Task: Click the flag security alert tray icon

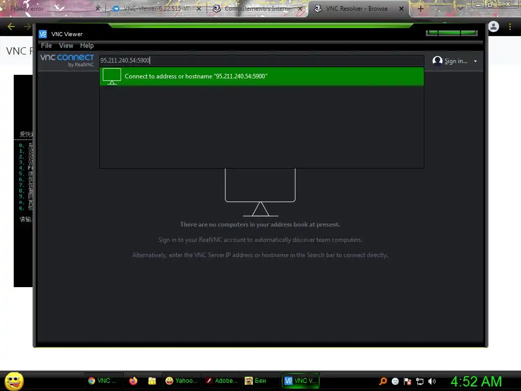Action: pos(408,381)
